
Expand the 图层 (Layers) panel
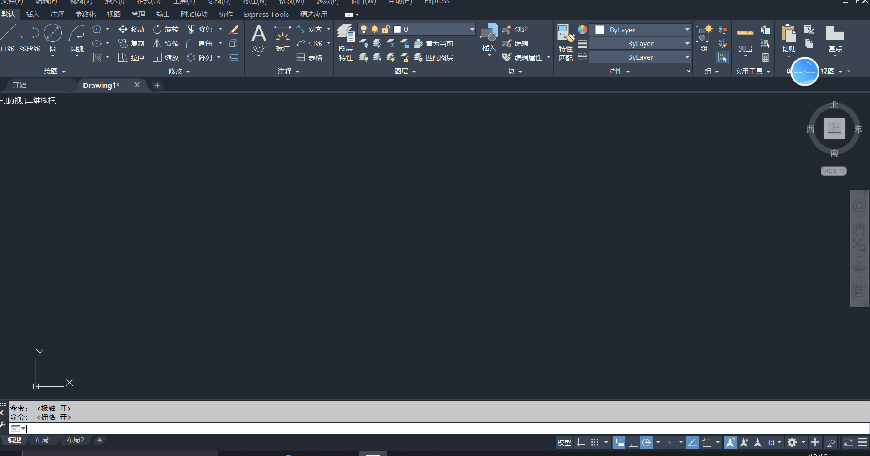click(405, 72)
